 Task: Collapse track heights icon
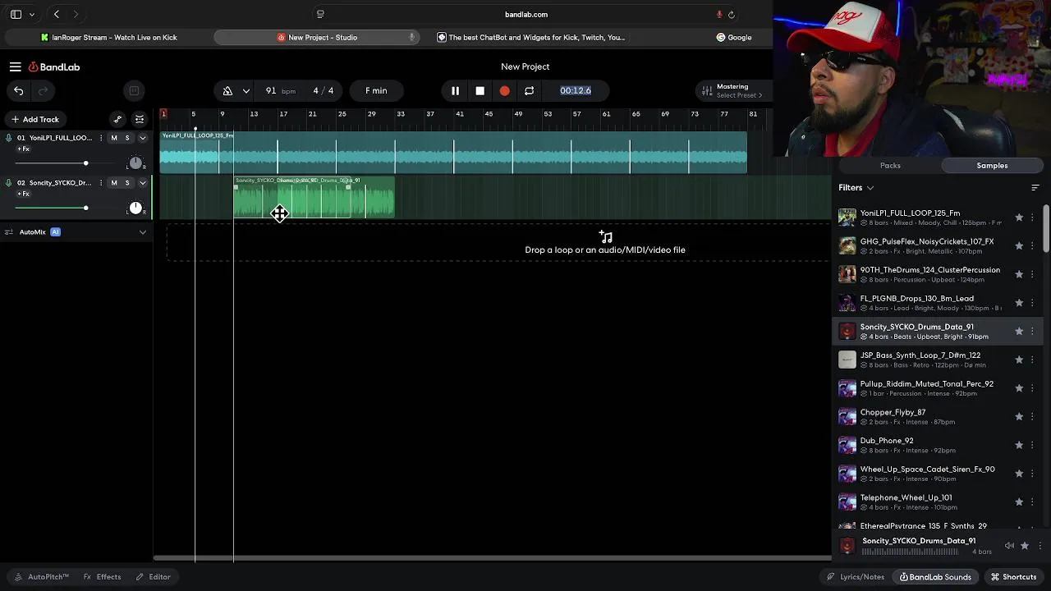[x=140, y=120]
